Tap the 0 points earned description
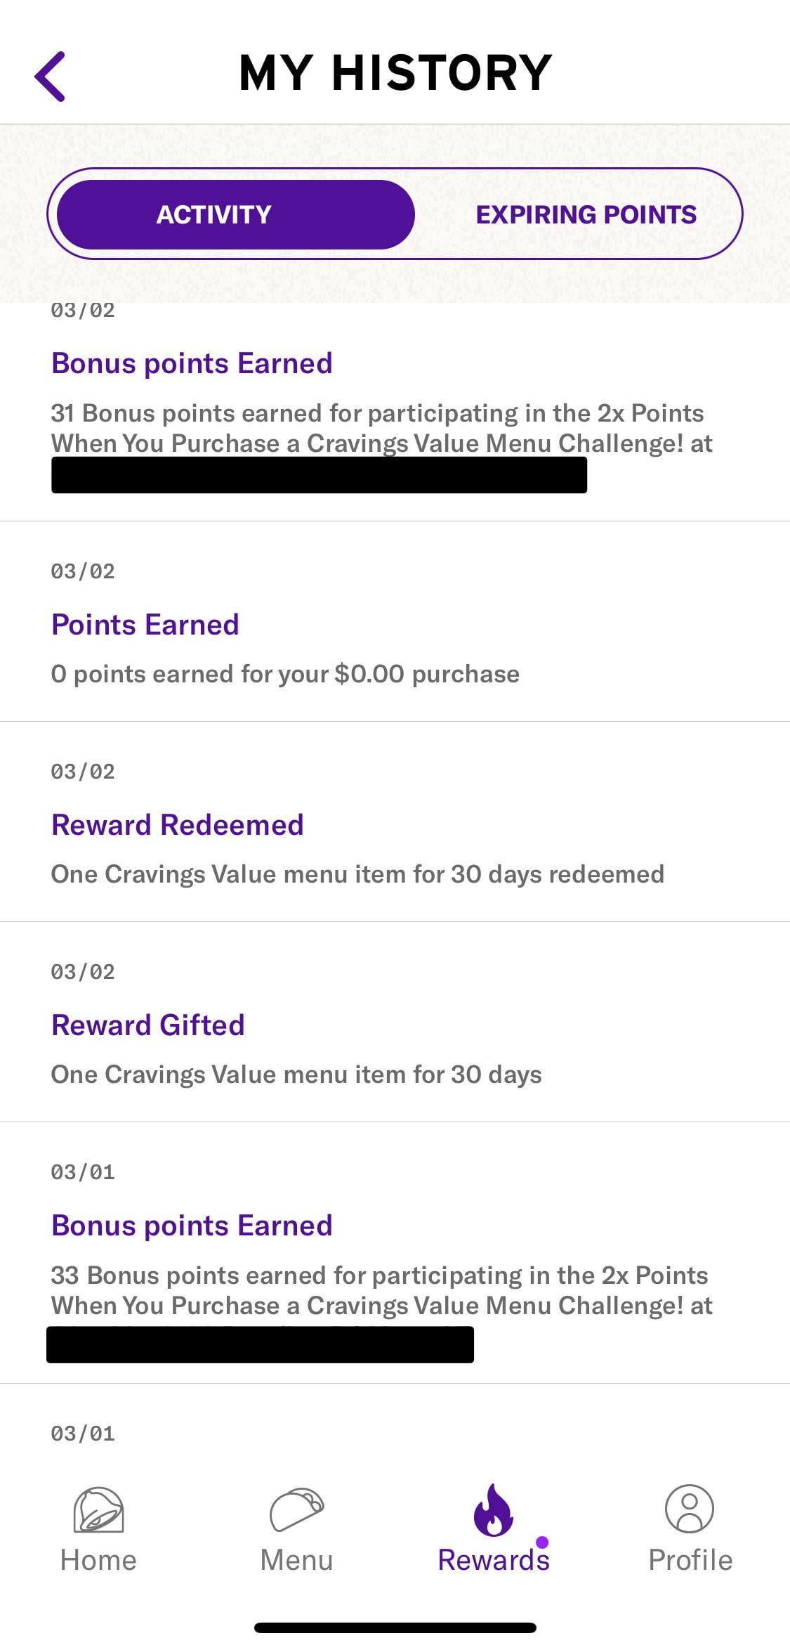This screenshot has width=790, height=1650. 285,674
